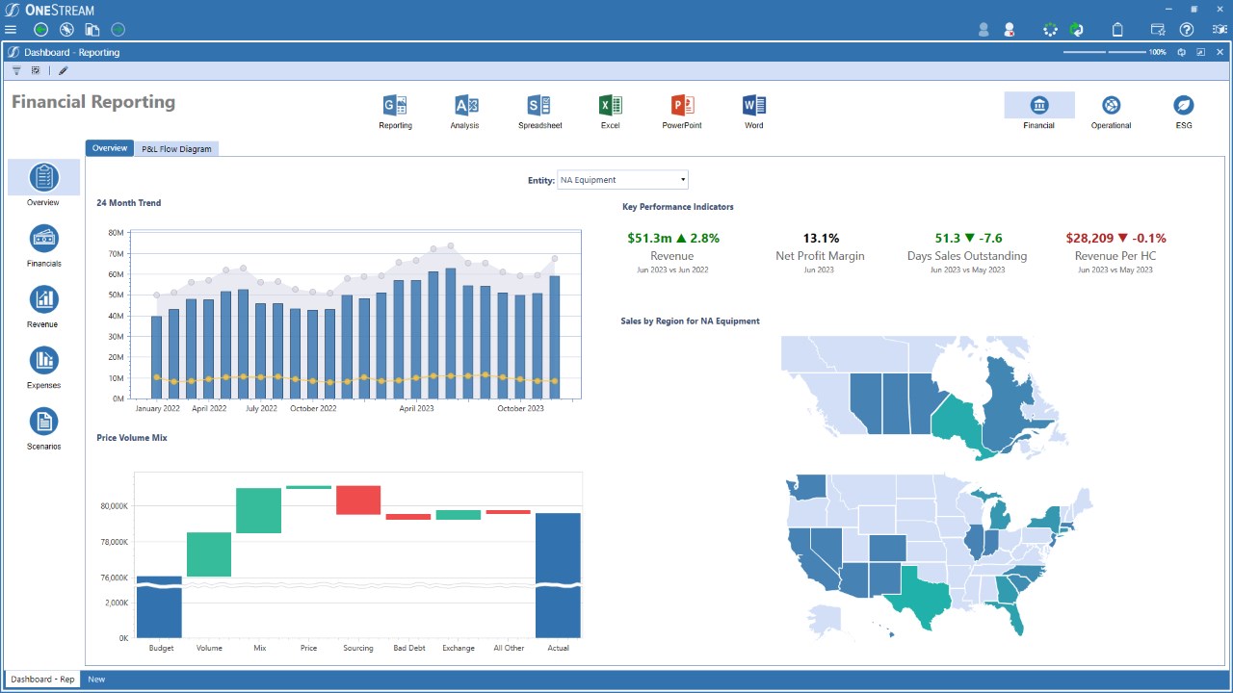Open the Analysis icon
The height and width of the screenshot is (693, 1233).
pyautogui.click(x=465, y=106)
